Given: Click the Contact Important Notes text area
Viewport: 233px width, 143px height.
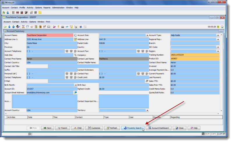Looking at the screenshot, I should (124, 101).
